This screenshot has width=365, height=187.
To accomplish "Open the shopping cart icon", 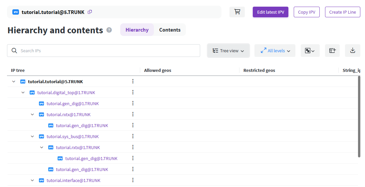I will [237, 12].
